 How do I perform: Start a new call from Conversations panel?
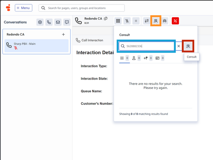(49, 22)
